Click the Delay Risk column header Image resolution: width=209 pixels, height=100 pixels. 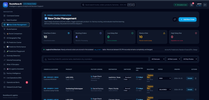pos(150,69)
